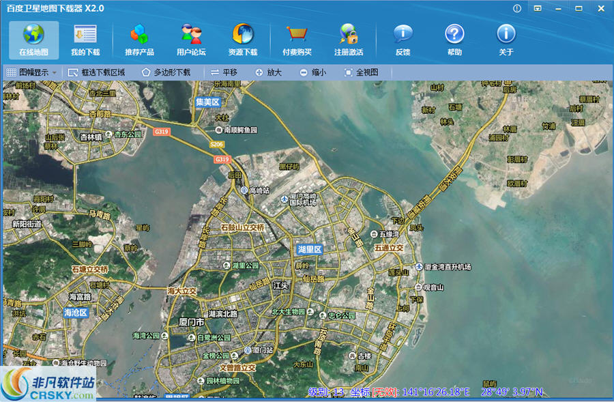
Task: Select the 缩小 zoom out tool
Action: tap(313, 72)
